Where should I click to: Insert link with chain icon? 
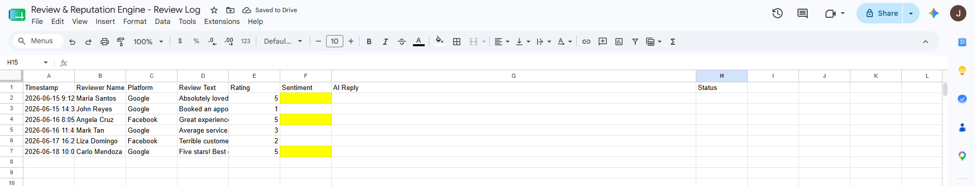pos(586,42)
